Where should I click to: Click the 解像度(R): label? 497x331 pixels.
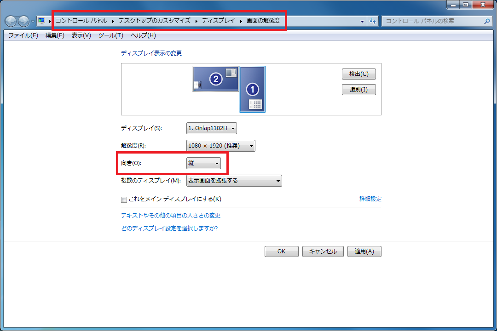click(x=133, y=146)
